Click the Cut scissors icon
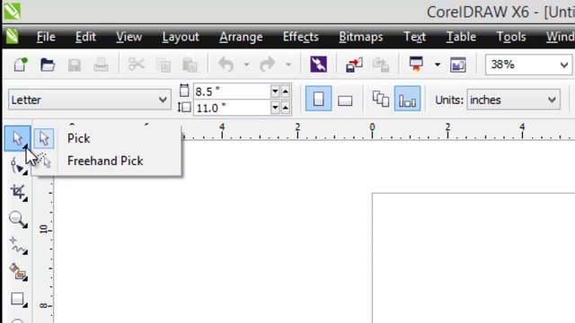Screen dimensions: 575x323 [x=137, y=64]
